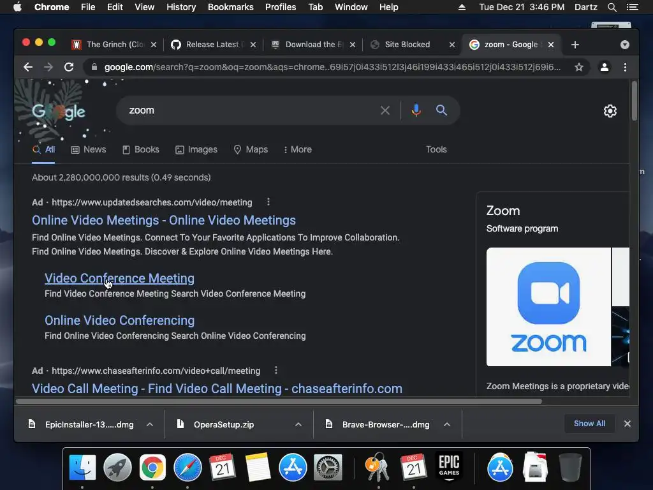Viewport: 653px width, 490px height.
Task: Open Finder from the Dock
Action: 82,468
